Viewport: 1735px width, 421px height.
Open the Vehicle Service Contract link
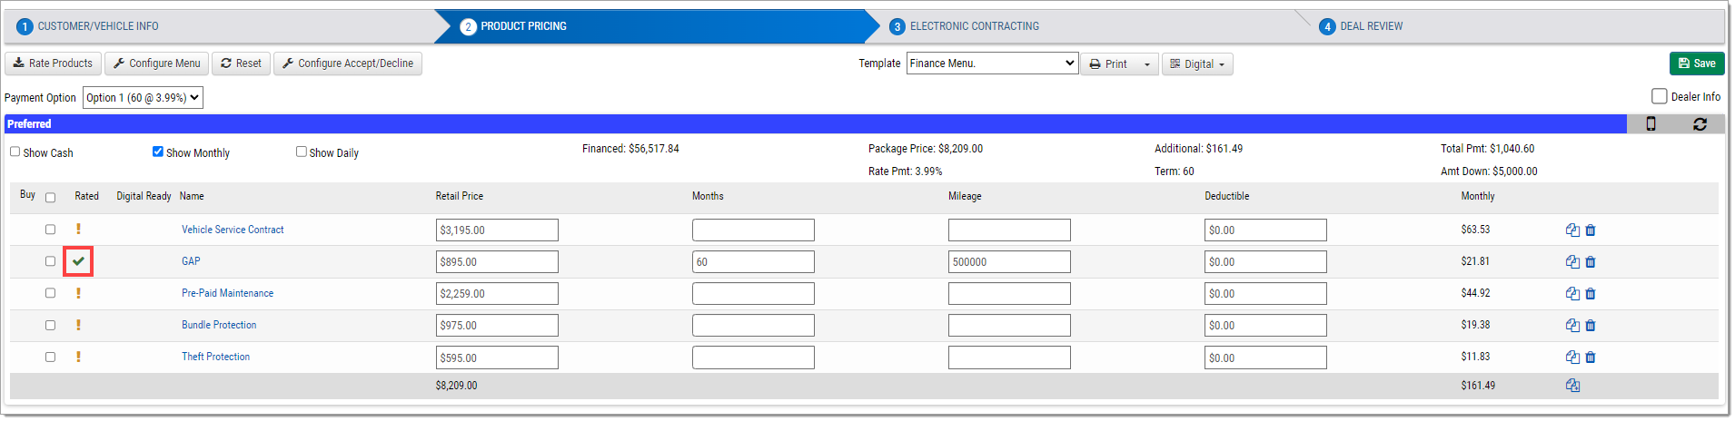(x=233, y=230)
